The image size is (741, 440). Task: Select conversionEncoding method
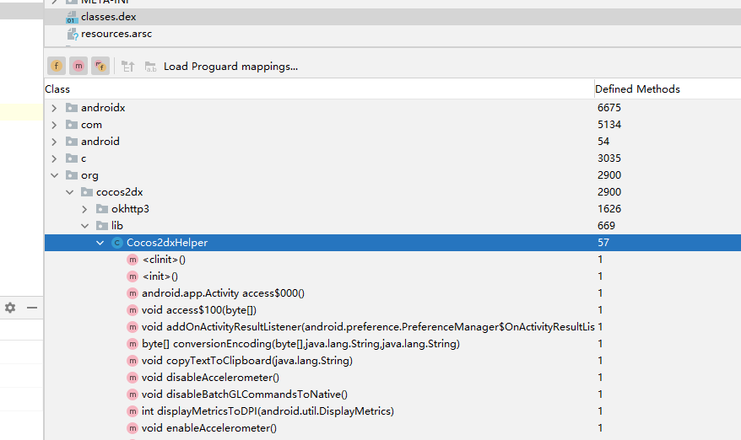coord(300,344)
